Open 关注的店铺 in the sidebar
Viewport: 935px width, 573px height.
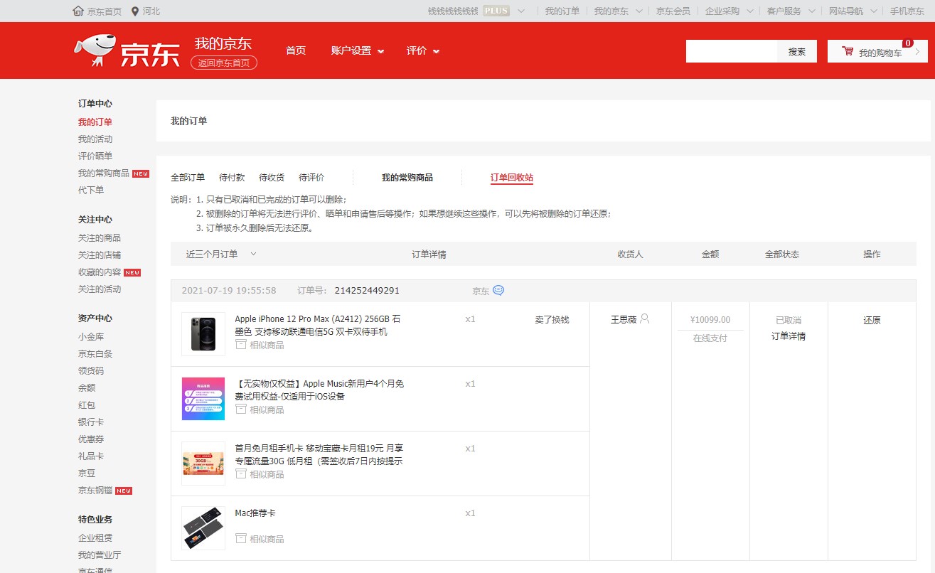[x=100, y=255]
